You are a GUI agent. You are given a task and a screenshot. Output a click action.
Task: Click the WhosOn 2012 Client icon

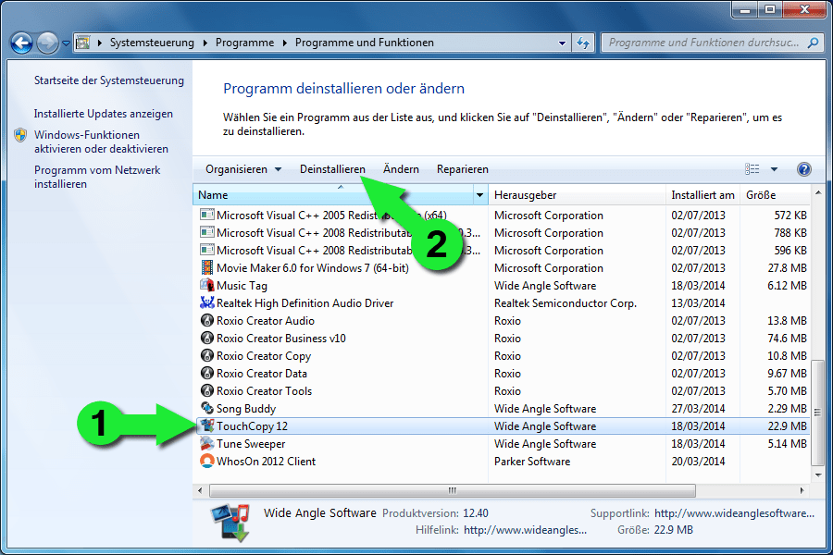pyautogui.click(x=206, y=461)
